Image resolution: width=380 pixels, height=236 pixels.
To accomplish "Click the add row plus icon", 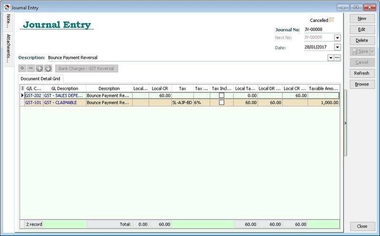I will (22, 68).
